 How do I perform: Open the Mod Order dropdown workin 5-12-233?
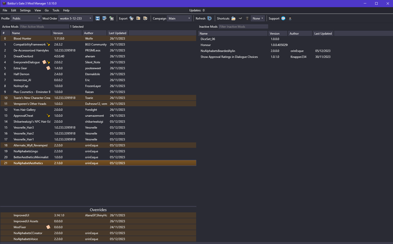76,18
